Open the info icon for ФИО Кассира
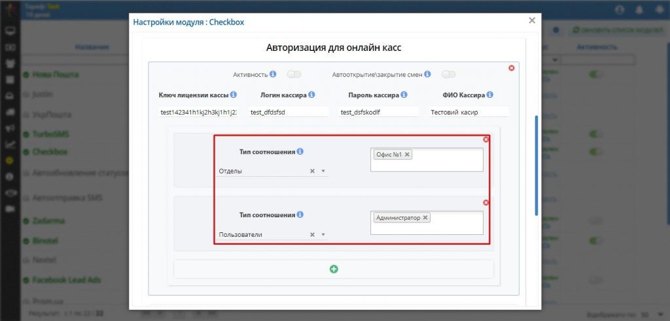The height and width of the screenshot is (321, 670). click(490, 95)
